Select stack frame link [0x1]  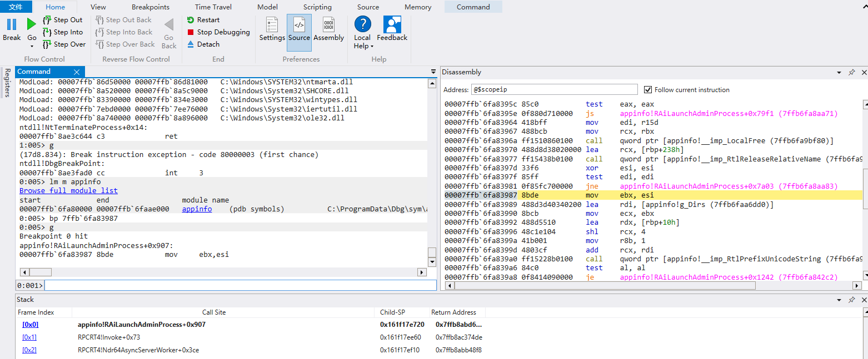(29, 337)
